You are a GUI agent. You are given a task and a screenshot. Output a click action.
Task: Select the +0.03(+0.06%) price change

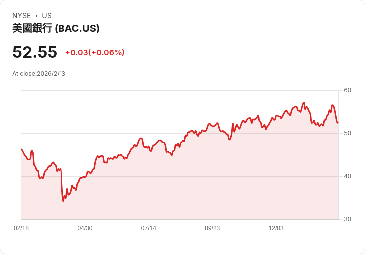pyautogui.click(x=95, y=52)
